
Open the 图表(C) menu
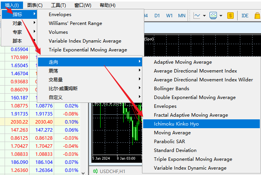click(35, 5)
